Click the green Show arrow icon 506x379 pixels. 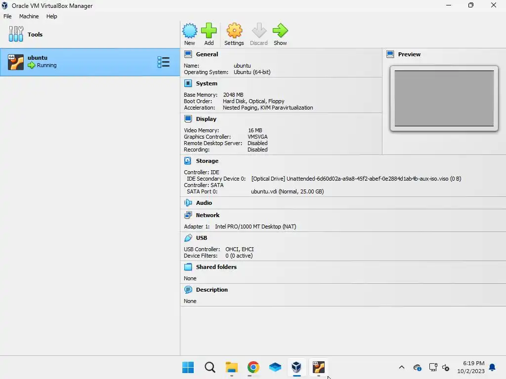(280, 31)
